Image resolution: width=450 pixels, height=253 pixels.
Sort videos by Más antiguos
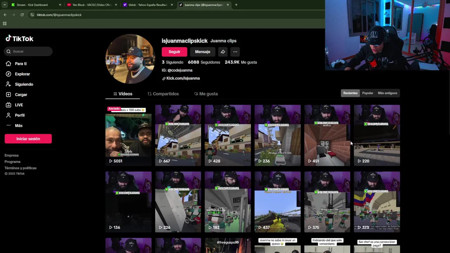point(387,93)
